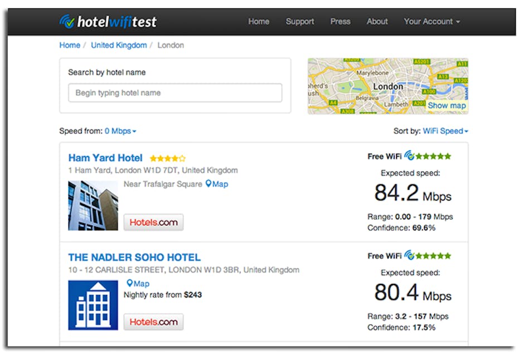Go to Support in the navigation bar
This screenshot has width=524, height=354.
(x=300, y=22)
